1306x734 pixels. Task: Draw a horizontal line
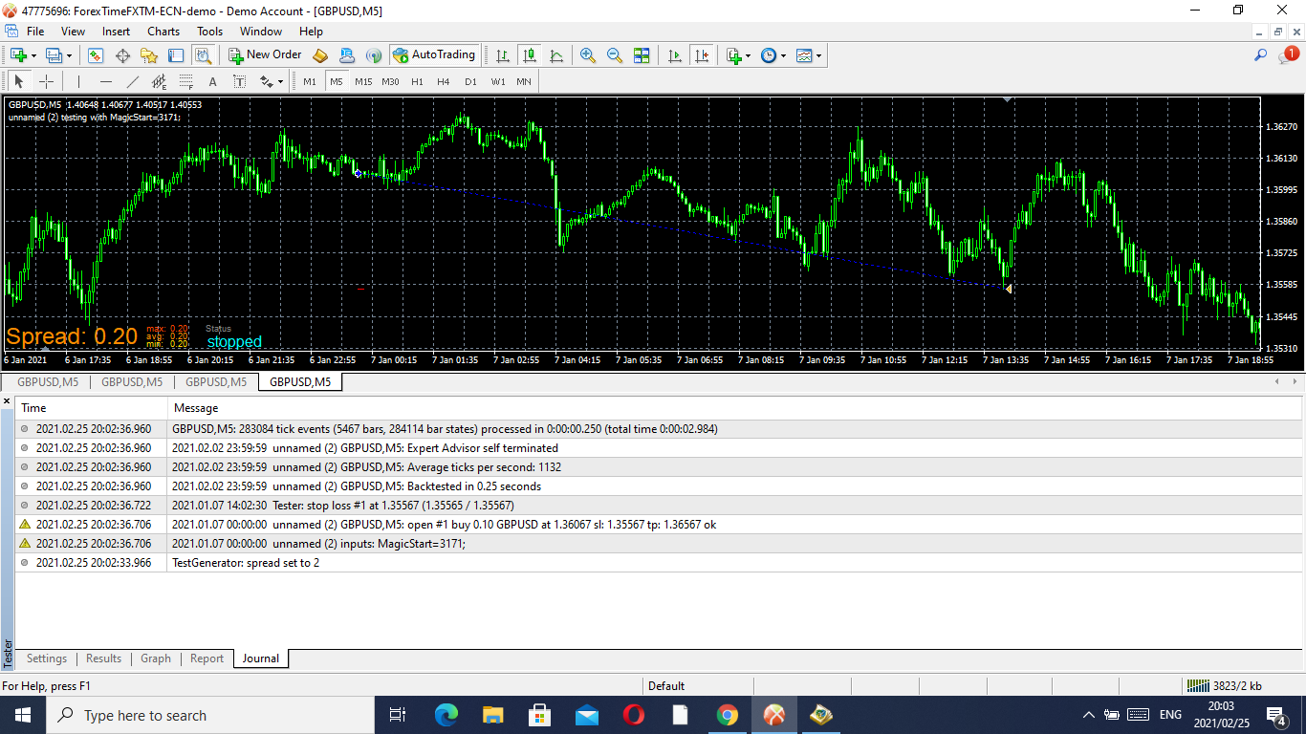[x=106, y=81]
